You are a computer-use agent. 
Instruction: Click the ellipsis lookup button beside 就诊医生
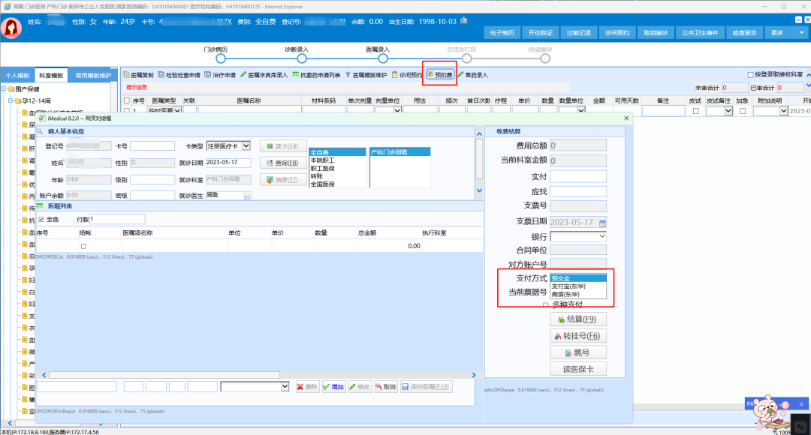pos(247,196)
